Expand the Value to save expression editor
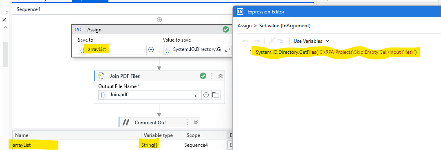 pyautogui.click(x=227, y=50)
